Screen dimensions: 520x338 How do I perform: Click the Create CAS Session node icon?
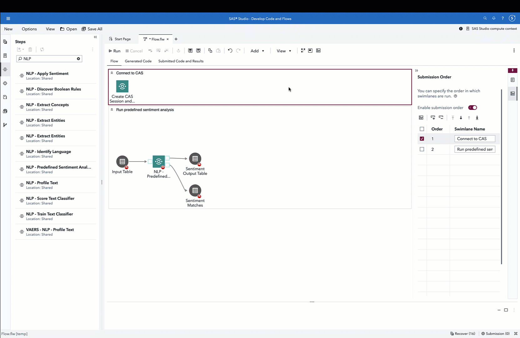[x=122, y=86]
